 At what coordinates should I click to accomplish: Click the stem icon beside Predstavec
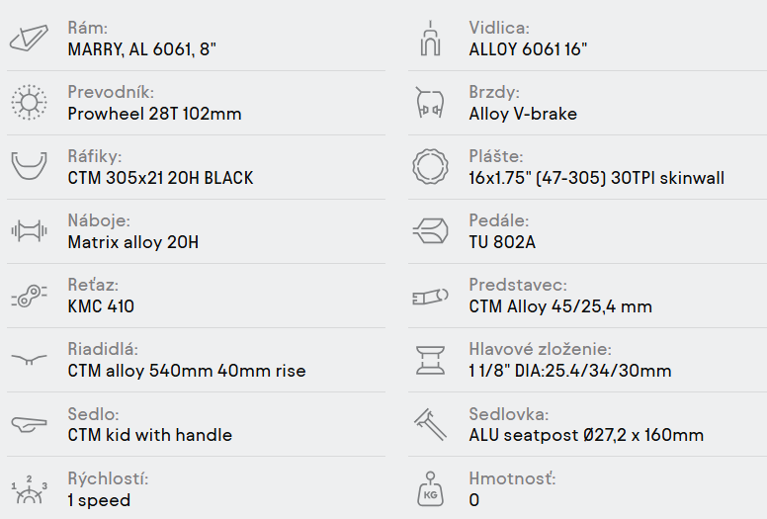tap(430, 296)
